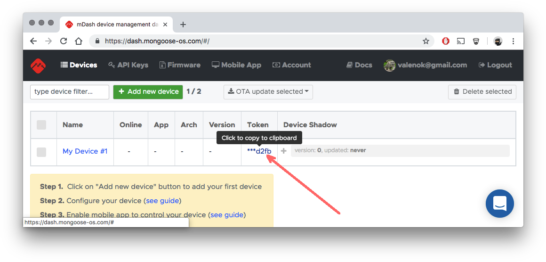
Task: Click the browser address bar URL
Action: (x=157, y=41)
